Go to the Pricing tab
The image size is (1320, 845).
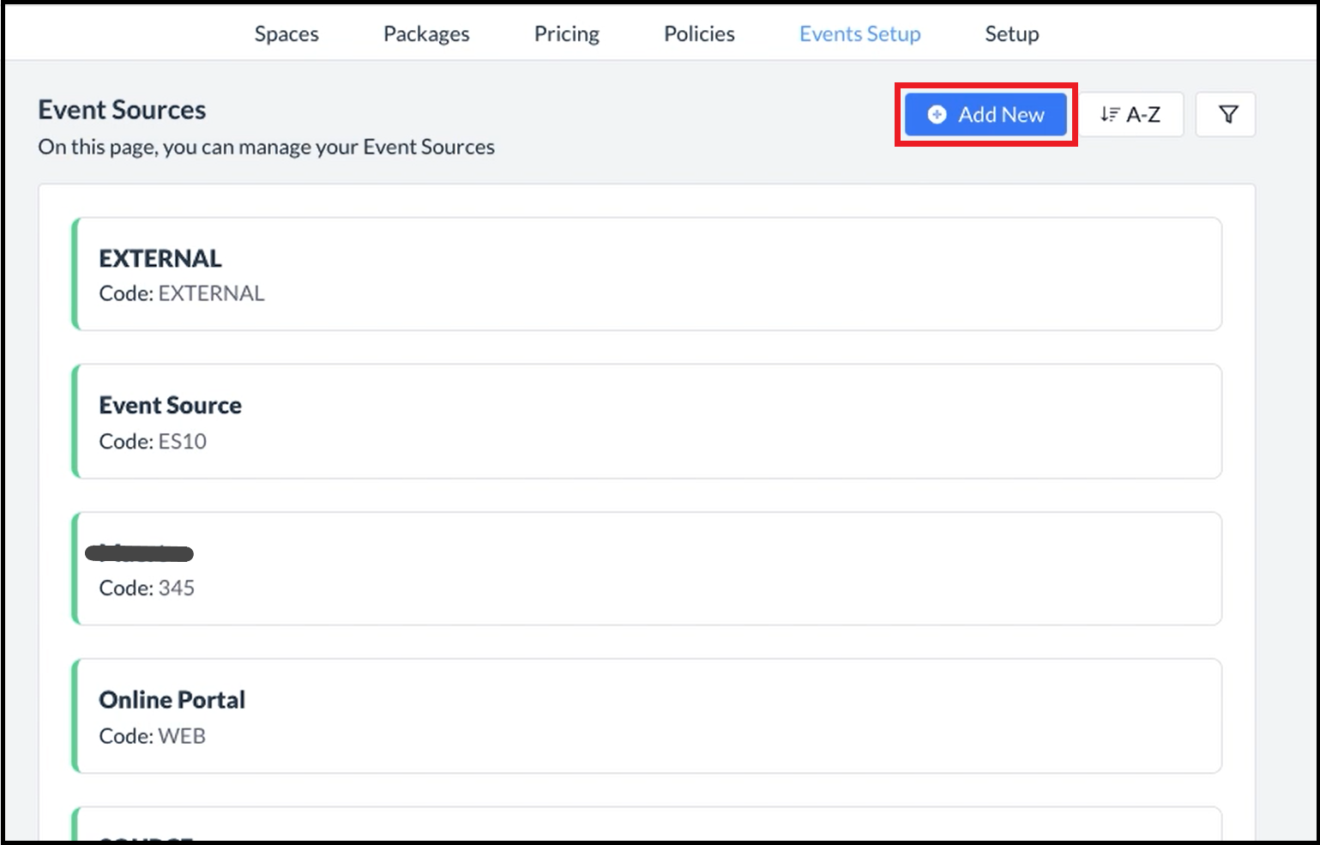coord(566,34)
